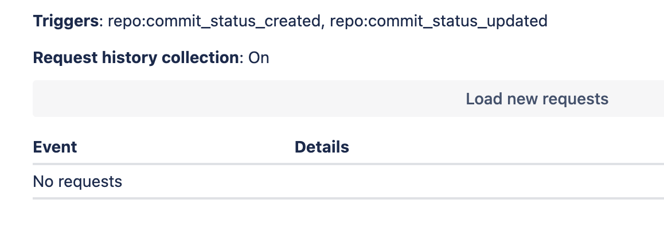Viewport: 664px width, 250px height.
Task: Click the space between Event and Details headers
Action: [185, 147]
